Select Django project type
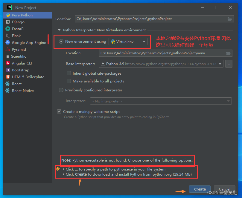 (x=28, y=22)
